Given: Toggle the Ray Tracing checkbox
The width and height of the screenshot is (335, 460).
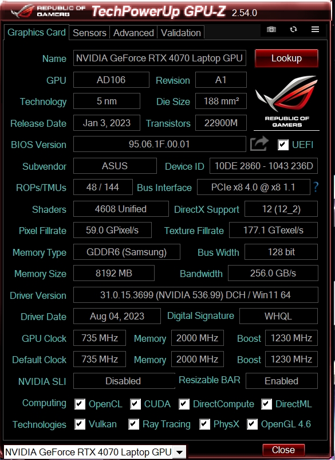Looking at the screenshot, I should pos(133,424).
